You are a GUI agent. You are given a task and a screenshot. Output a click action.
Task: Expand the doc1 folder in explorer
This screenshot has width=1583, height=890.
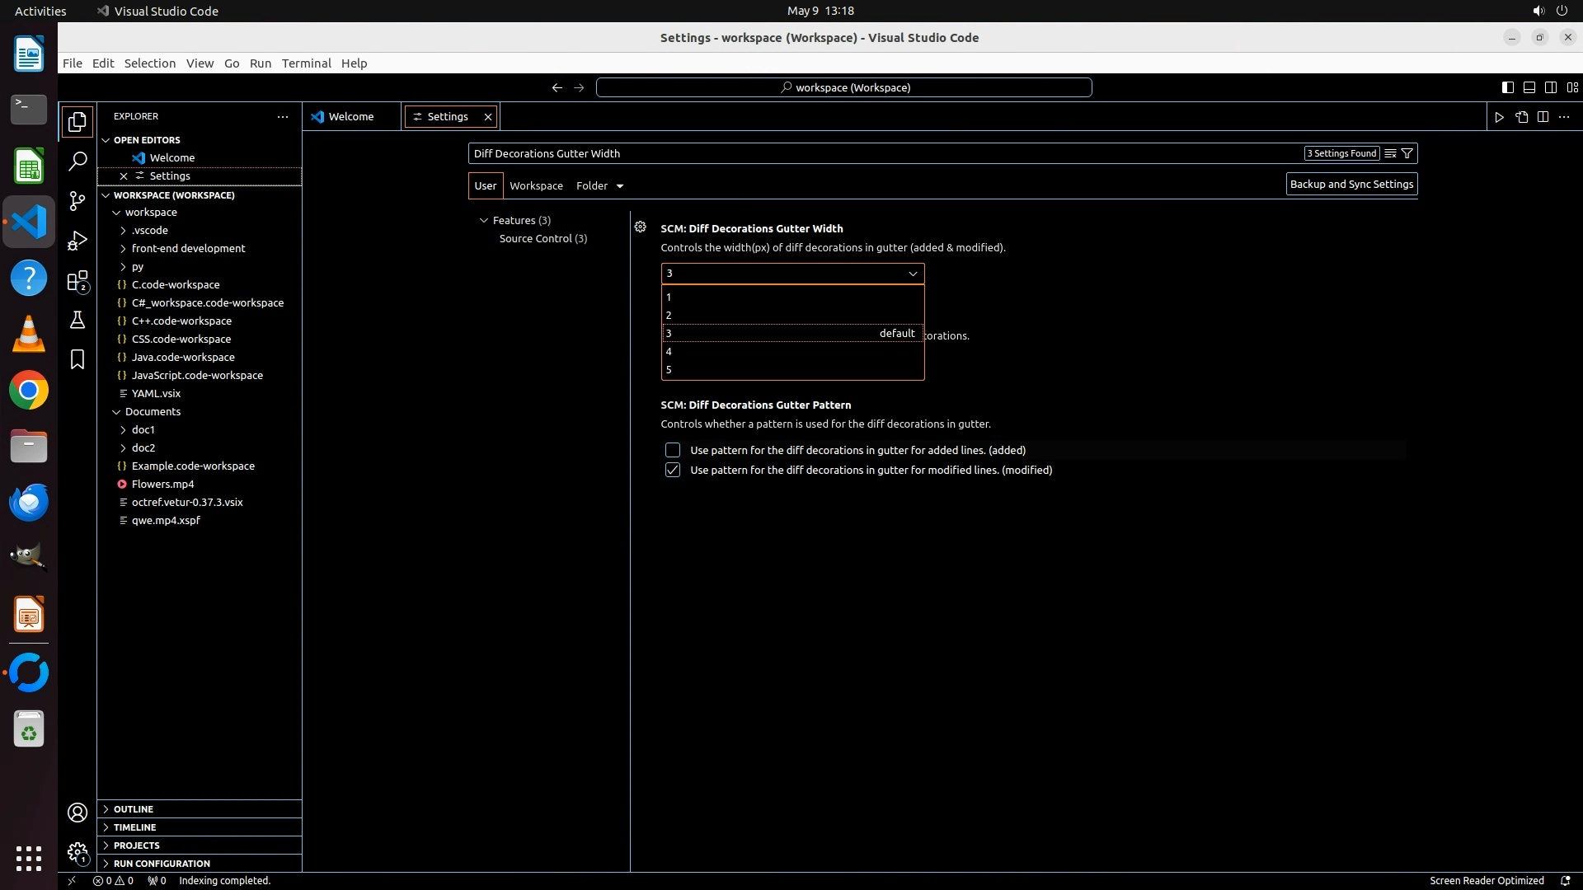click(143, 429)
